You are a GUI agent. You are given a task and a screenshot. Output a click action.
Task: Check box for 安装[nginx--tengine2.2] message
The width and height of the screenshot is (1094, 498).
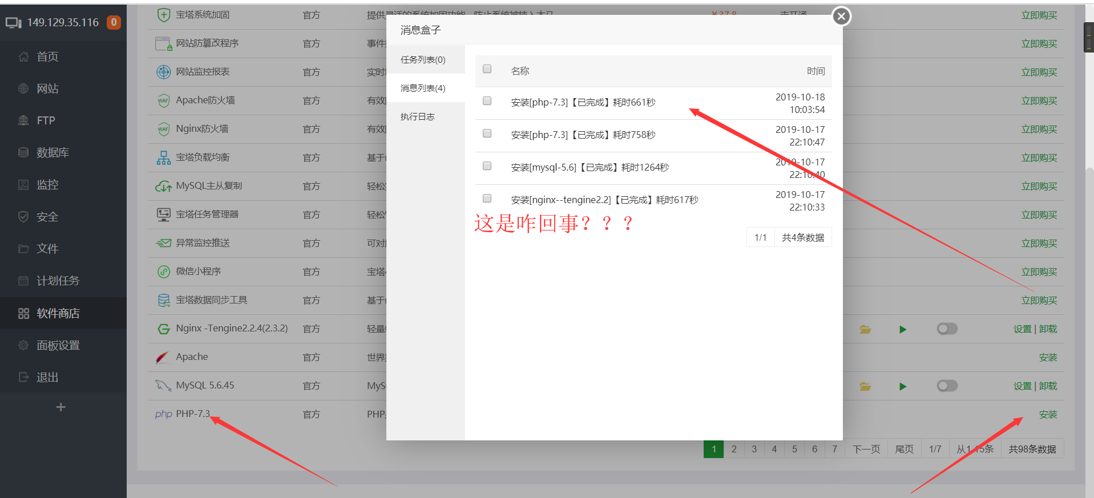pyautogui.click(x=487, y=199)
